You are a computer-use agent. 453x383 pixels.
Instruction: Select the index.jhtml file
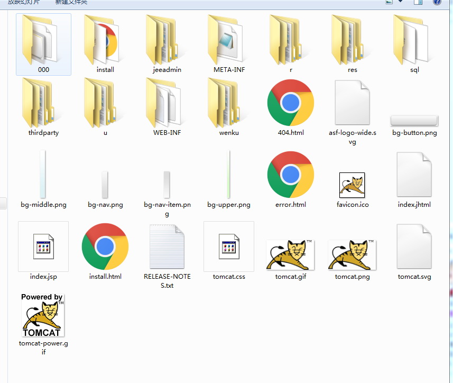[414, 179]
